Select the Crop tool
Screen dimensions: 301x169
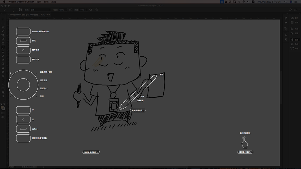click(3, 35)
